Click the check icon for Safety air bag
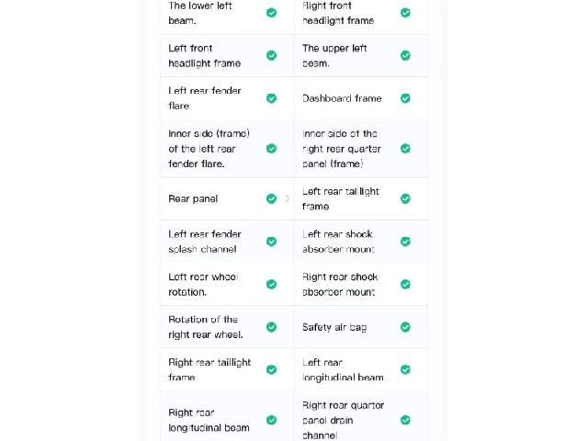This screenshot has width=588, height=441. [x=405, y=327]
